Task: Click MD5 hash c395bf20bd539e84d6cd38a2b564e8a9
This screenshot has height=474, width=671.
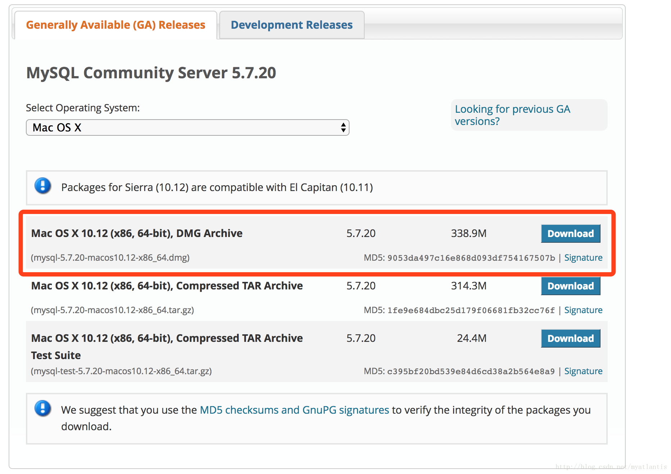Action: [x=471, y=371]
